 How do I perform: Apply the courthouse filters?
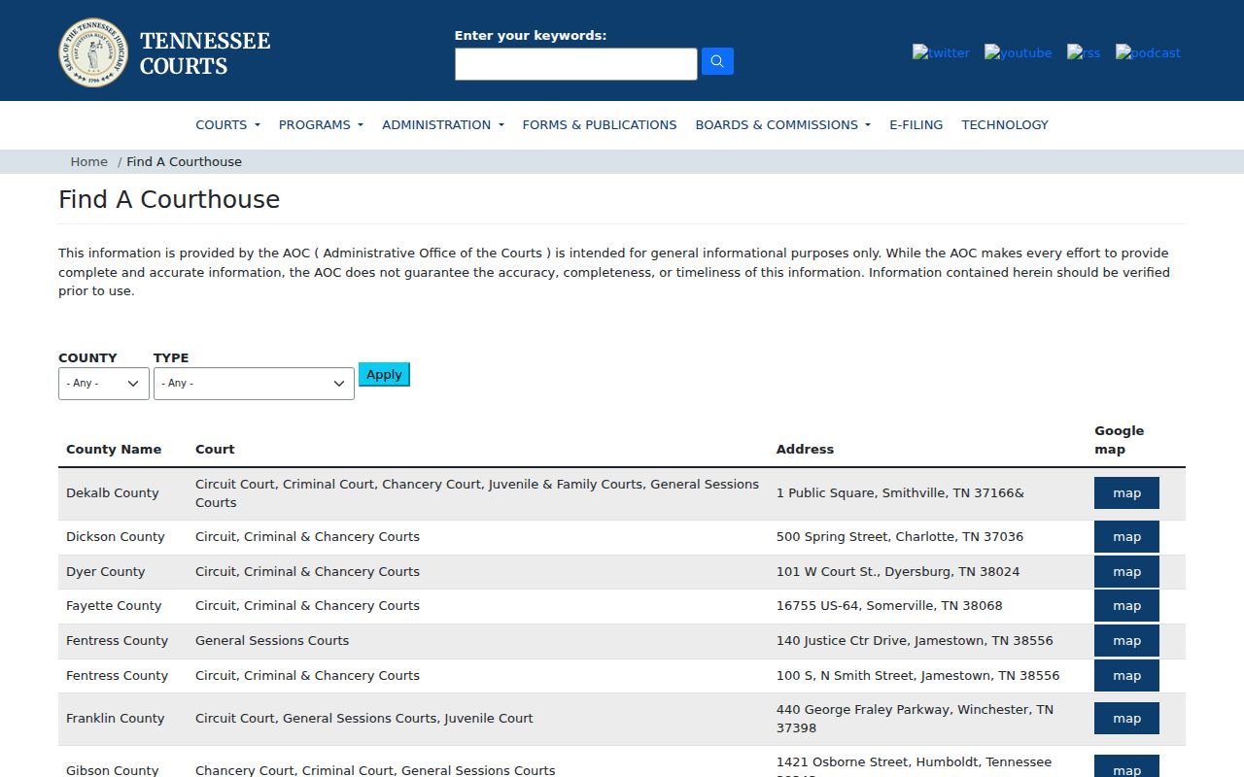click(384, 374)
